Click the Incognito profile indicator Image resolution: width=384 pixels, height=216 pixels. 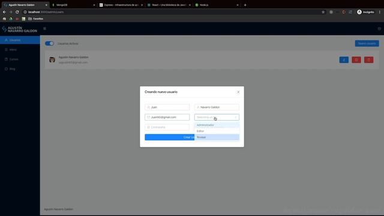click(365, 12)
